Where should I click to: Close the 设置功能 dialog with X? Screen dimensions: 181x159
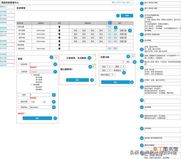[x=133, y=56]
